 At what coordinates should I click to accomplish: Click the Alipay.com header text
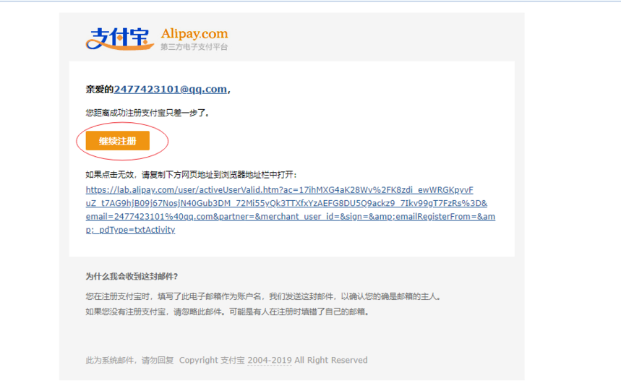pyautogui.click(x=194, y=34)
